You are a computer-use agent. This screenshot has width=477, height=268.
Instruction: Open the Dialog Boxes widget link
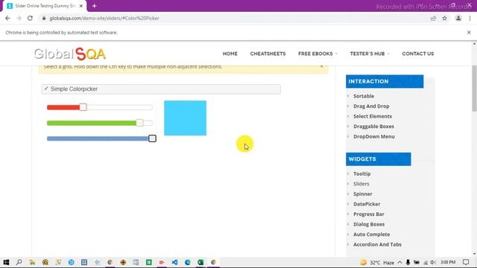pos(369,224)
